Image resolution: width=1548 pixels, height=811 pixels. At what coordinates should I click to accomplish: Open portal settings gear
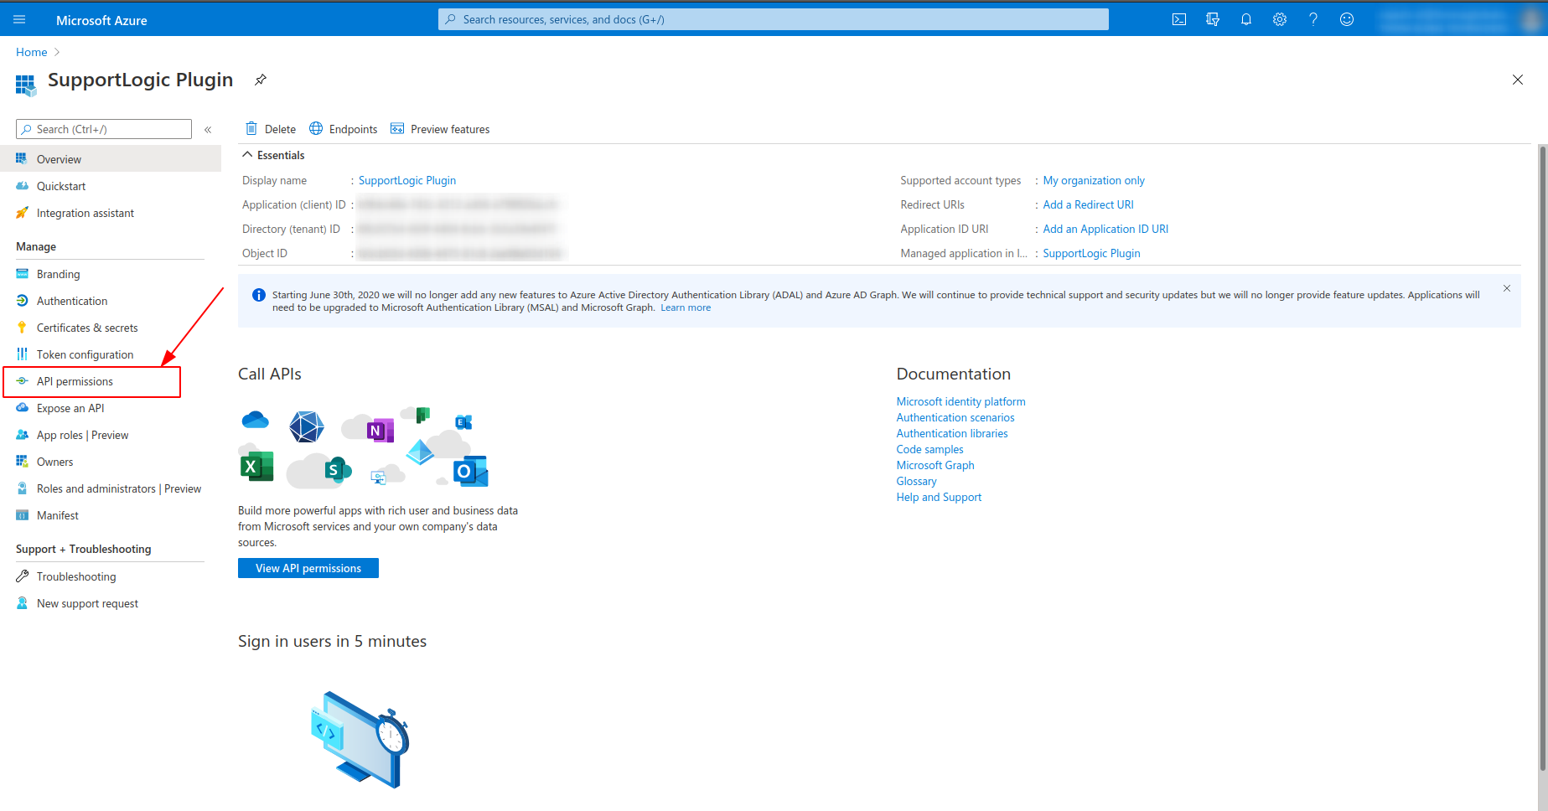(1280, 19)
